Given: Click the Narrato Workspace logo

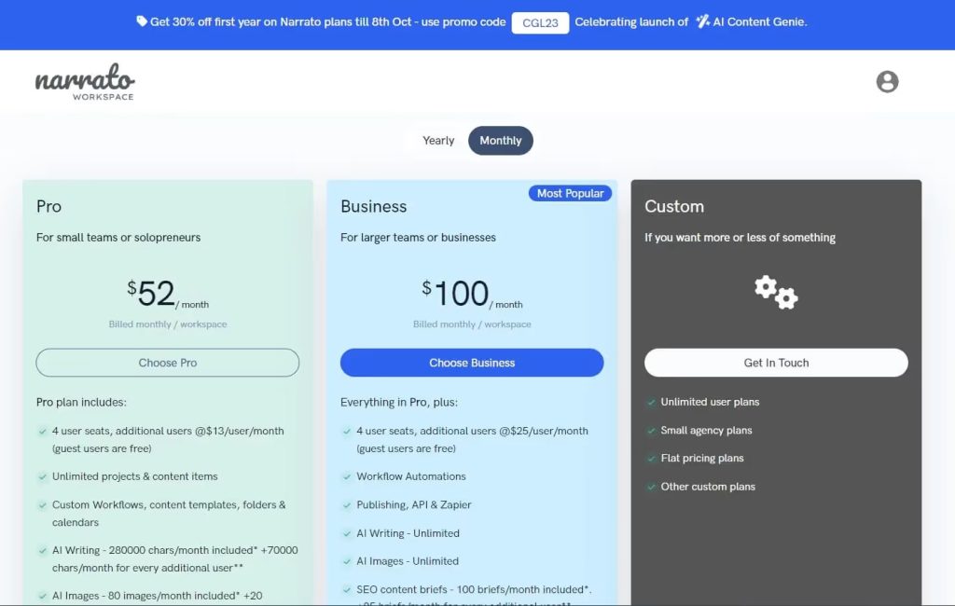Looking at the screenshot, I should [85, 83].
